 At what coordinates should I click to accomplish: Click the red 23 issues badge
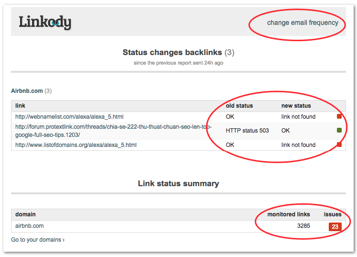335,227
